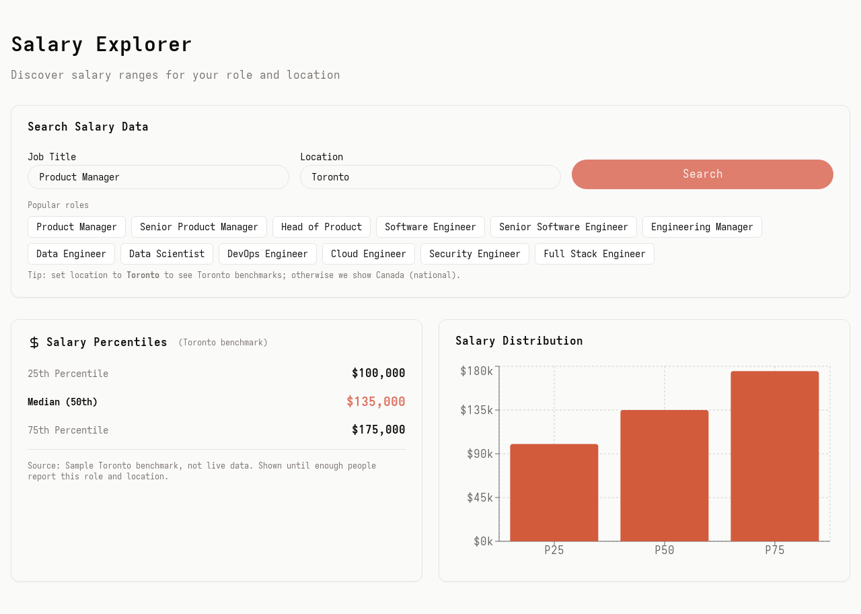Pick the Engineering Manager role chip
This screenshot has height=614, width=861.
pos(702,227)
